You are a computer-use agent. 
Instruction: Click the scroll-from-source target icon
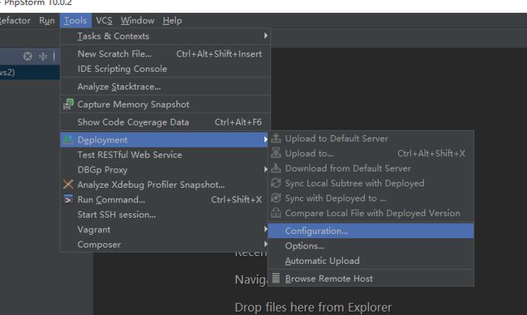(x=28, y=56)
